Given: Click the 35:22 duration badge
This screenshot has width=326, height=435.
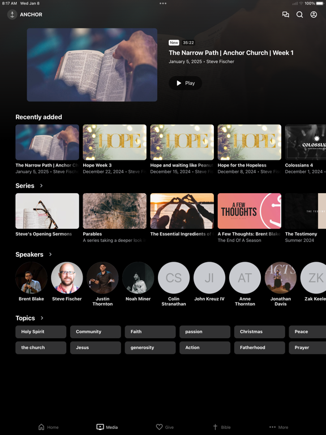Looking at the screenshot, I should 188,42.
